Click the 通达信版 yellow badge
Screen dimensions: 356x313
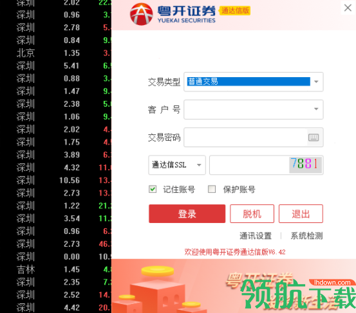(235, 11)
